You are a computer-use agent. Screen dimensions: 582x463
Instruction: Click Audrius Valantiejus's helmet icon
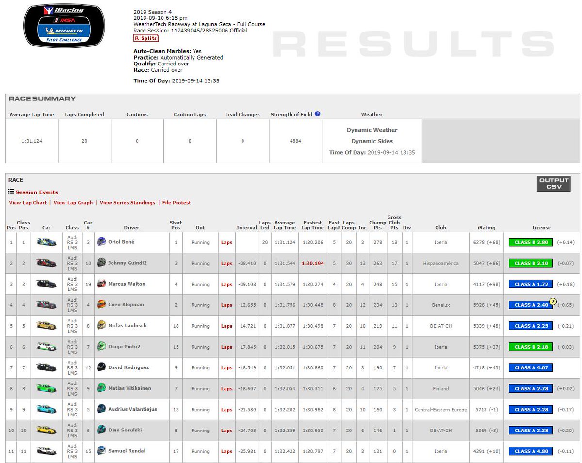101,408
